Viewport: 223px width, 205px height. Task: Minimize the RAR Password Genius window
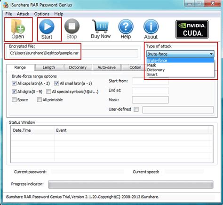190,3
